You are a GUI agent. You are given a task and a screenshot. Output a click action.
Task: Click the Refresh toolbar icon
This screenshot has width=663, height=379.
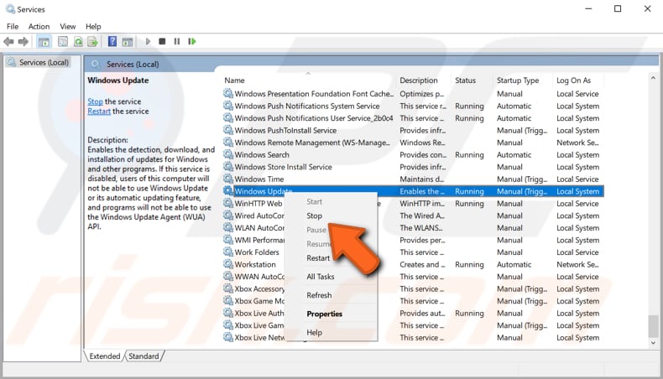click(x=78, y=41)
